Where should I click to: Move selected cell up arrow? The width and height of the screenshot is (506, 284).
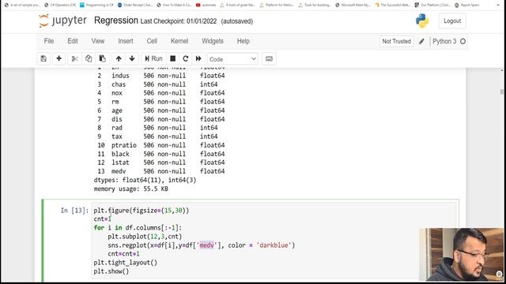[119, 59]
